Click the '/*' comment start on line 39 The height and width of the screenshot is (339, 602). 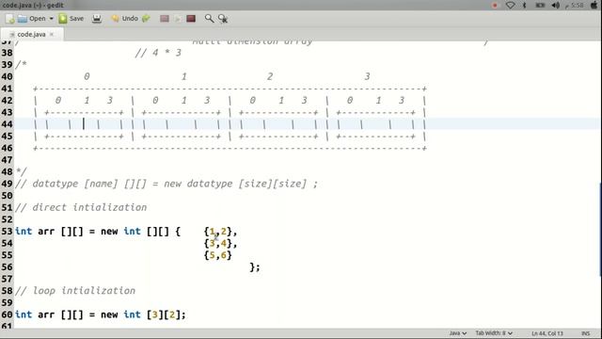pos(21,65)
